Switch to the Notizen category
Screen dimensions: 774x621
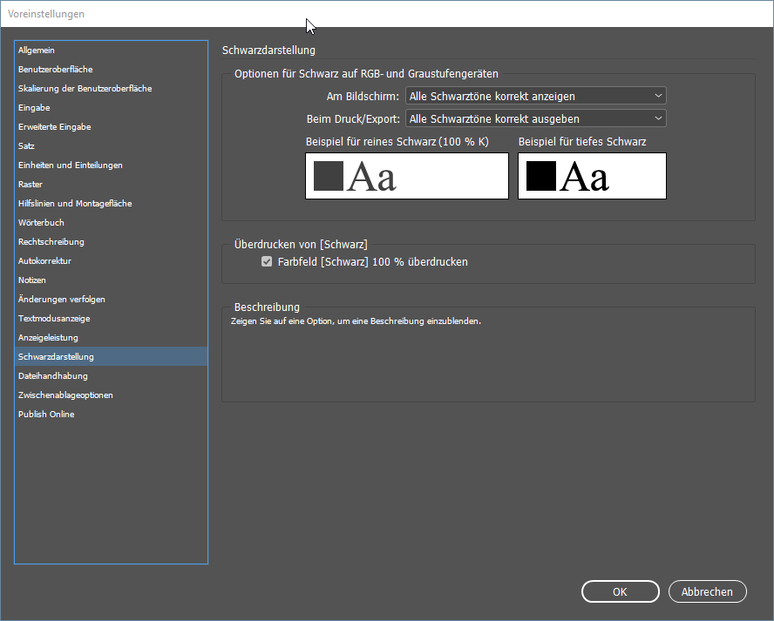click(x=111, y=280)
